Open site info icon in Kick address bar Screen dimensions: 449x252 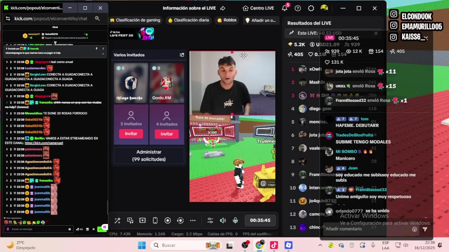[8, 19]
